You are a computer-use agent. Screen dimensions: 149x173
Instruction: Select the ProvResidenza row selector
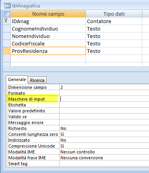click(7, 51)
